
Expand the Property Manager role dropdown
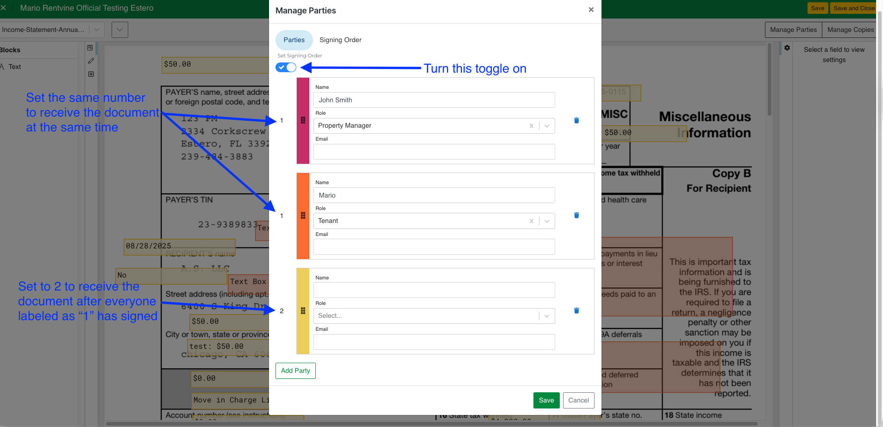[547, 126]
